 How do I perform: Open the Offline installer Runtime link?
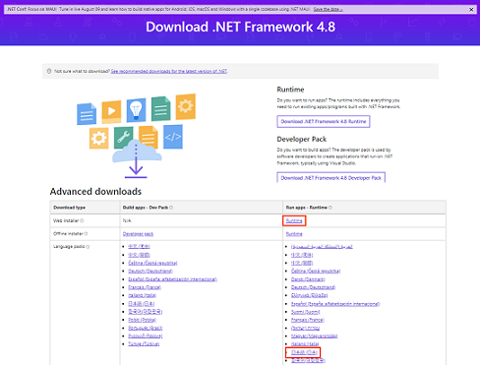coord(294,234)
